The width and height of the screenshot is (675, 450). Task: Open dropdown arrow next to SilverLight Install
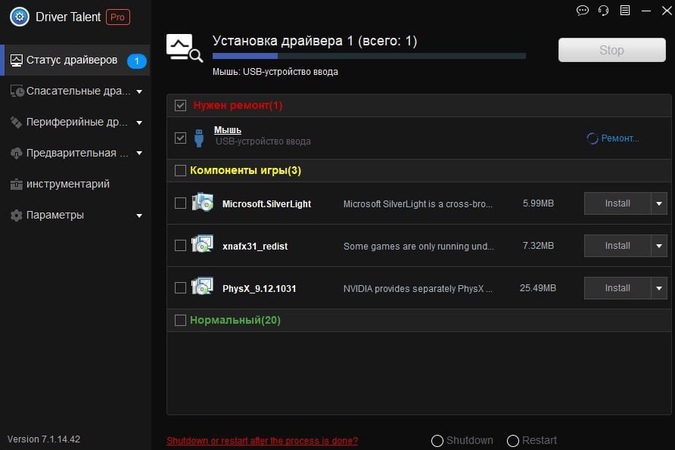click(x=659, y=203)
